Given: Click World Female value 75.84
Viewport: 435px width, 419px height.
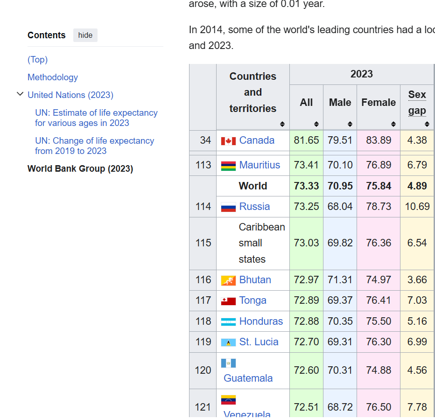Looking at the screenshot, I should coord(379,186).
